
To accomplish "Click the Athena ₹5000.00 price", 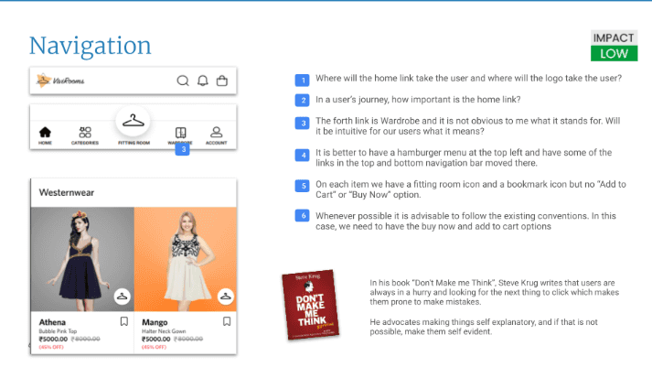I will point(53,340).
